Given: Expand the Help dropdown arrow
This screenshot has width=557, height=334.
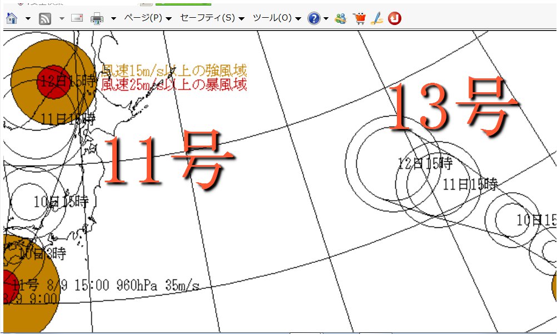Looking at the screenshot, I should click(x=326, y=18).
